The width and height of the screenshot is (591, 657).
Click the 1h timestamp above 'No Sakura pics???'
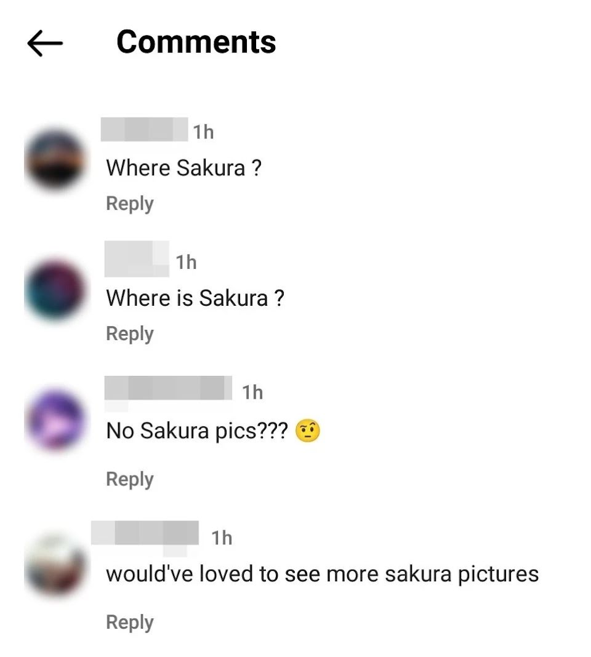252,392
